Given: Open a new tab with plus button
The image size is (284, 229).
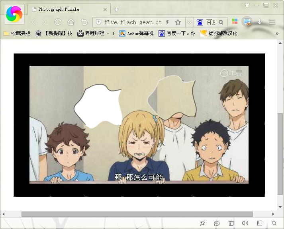Looking at the screenshot, I should click(x=116, y=9).
